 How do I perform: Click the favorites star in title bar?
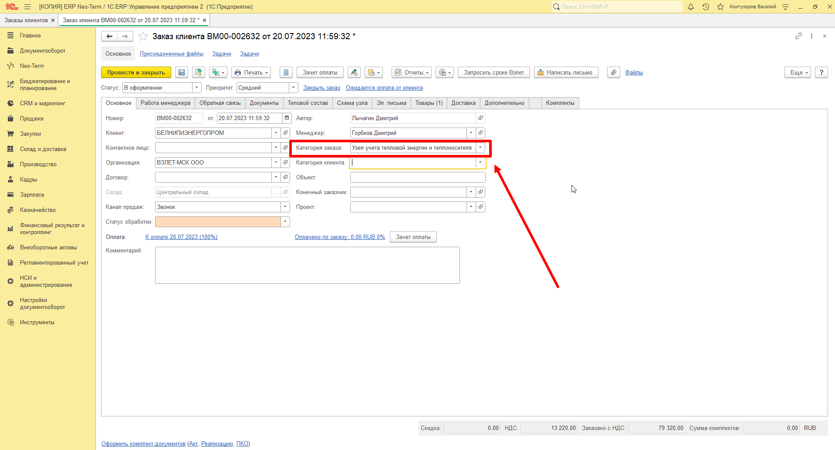(720, 7)
